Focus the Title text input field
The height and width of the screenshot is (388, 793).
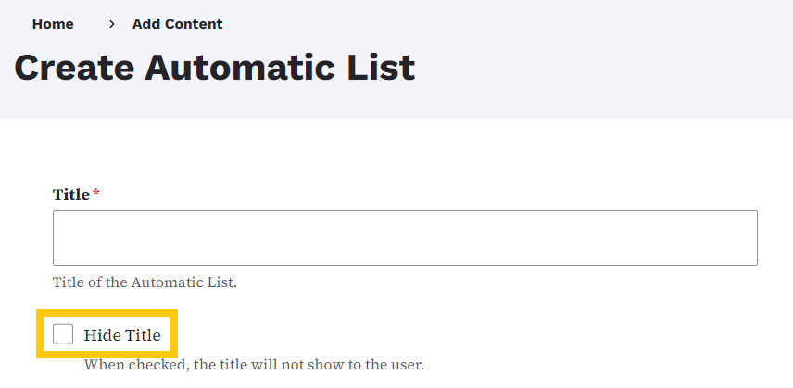coord(405,238)
